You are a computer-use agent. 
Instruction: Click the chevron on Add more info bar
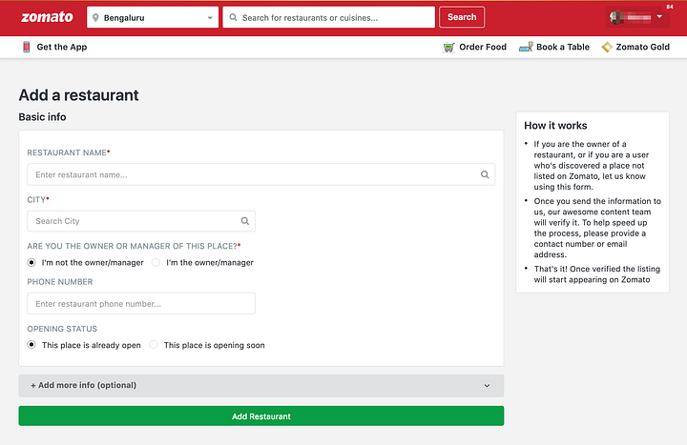pyautogui.click(x=487, y=386)
